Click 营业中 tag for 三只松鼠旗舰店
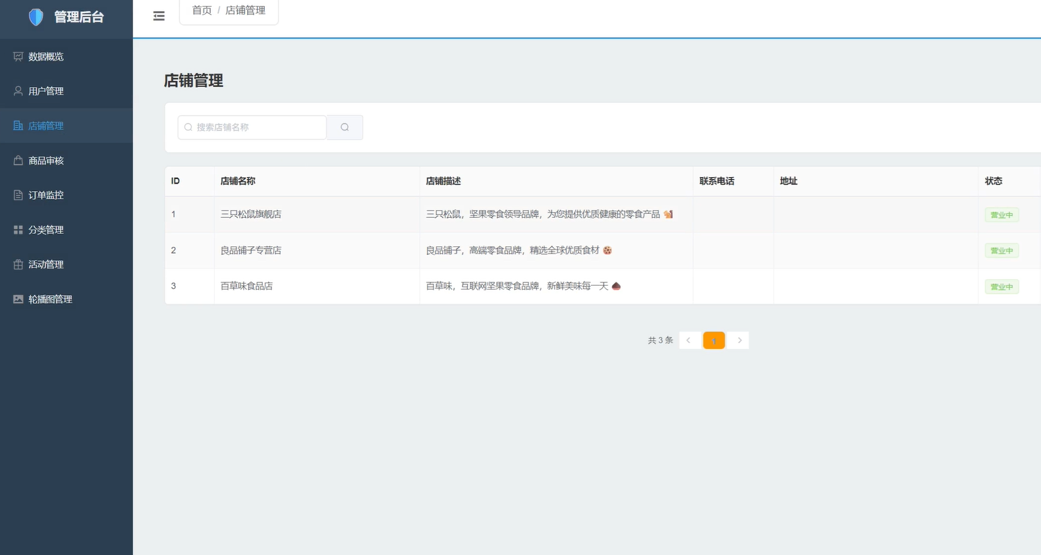The height and width of the screenshot is (555, 1041). (x=1002, y=215)
